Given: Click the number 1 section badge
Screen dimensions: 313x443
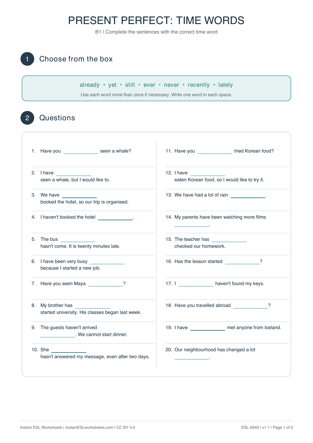Looking at the screenshot, I should pyautogui.click(x=27, y=59).
